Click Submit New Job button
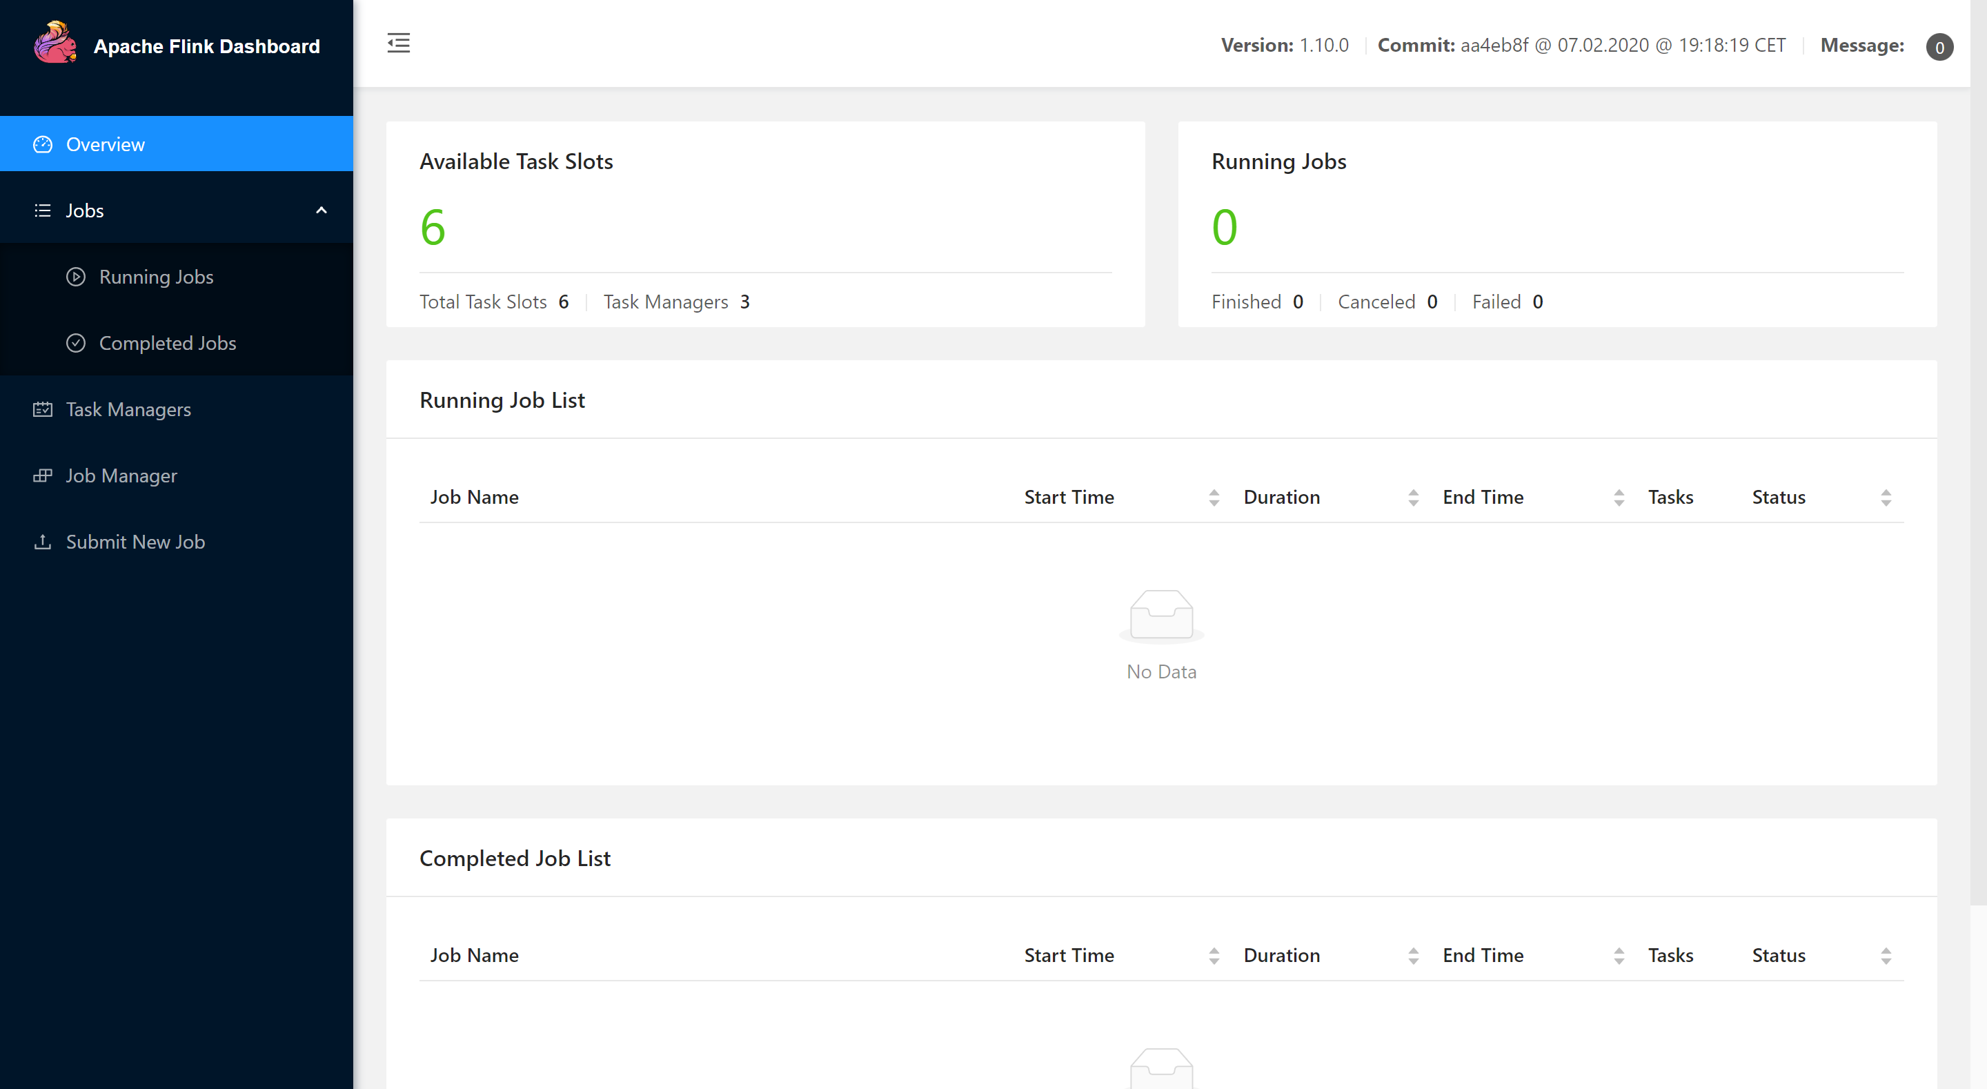Image resolution: width=1987 pixels, height=1089 pixels. click(135, 540)
